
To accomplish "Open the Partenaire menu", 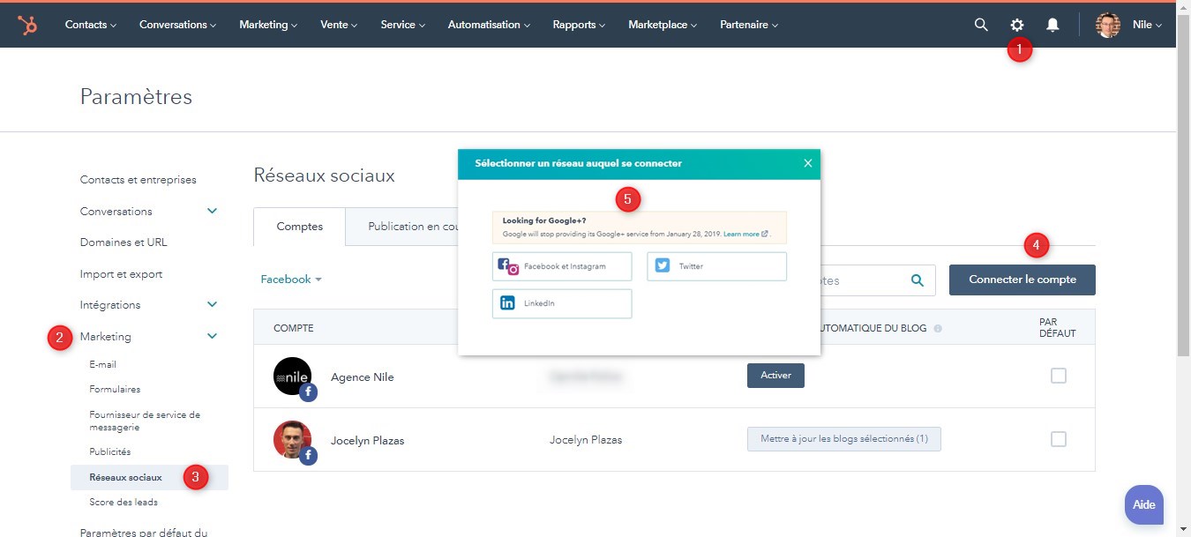I will click(749, 25).
